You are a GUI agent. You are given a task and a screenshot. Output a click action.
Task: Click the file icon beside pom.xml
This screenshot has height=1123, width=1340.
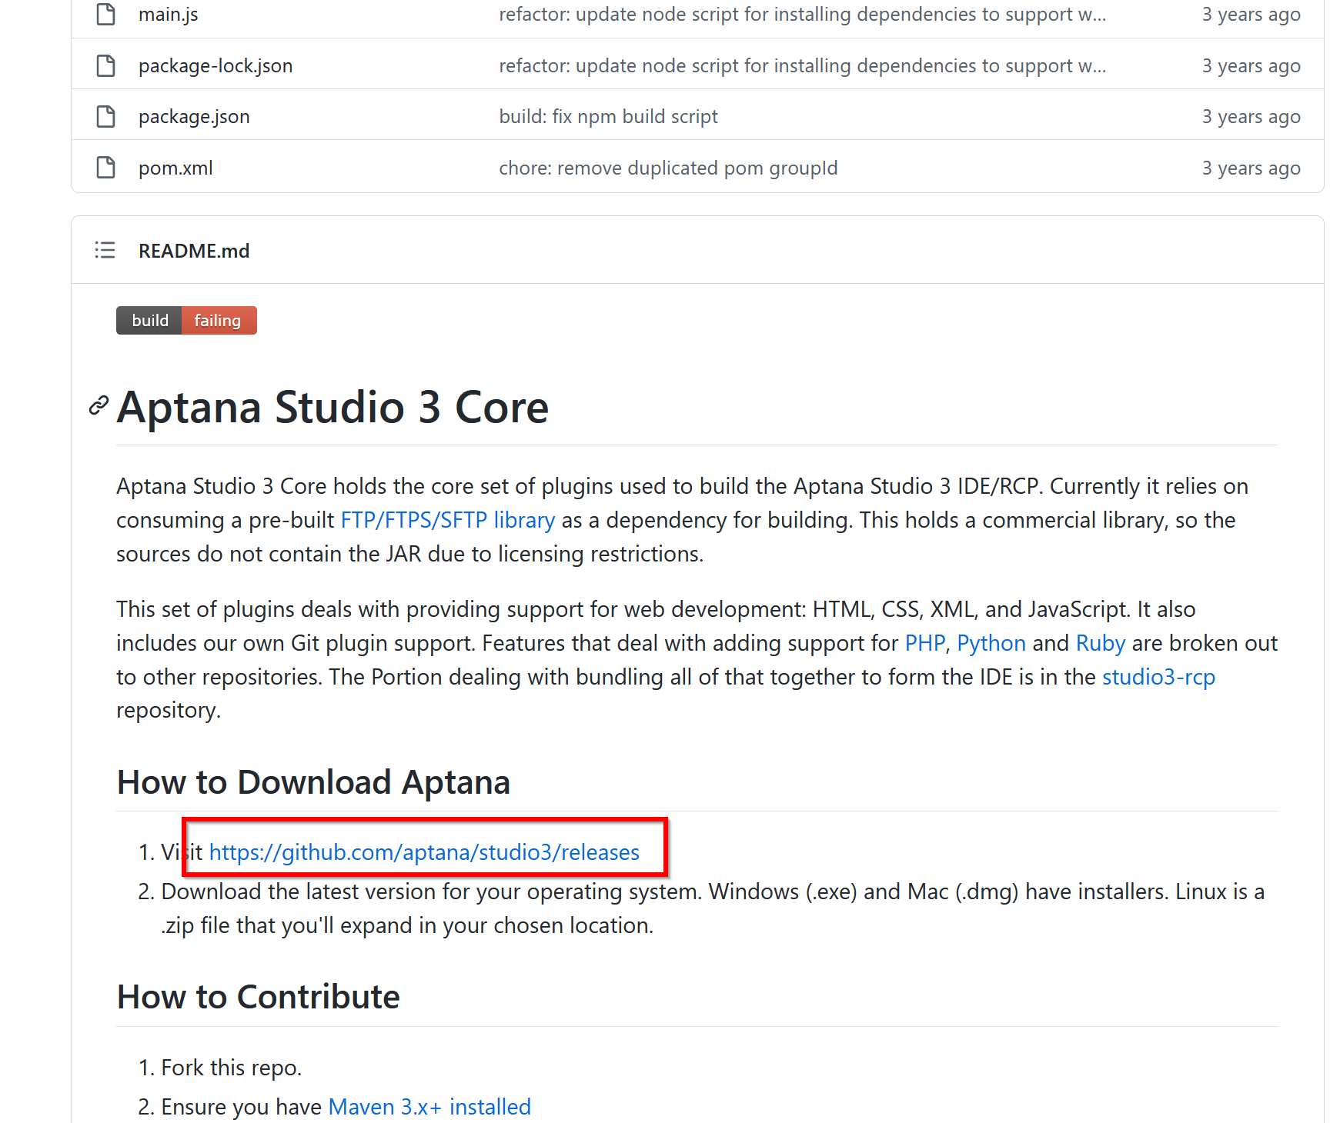click(x=106, y=168)
